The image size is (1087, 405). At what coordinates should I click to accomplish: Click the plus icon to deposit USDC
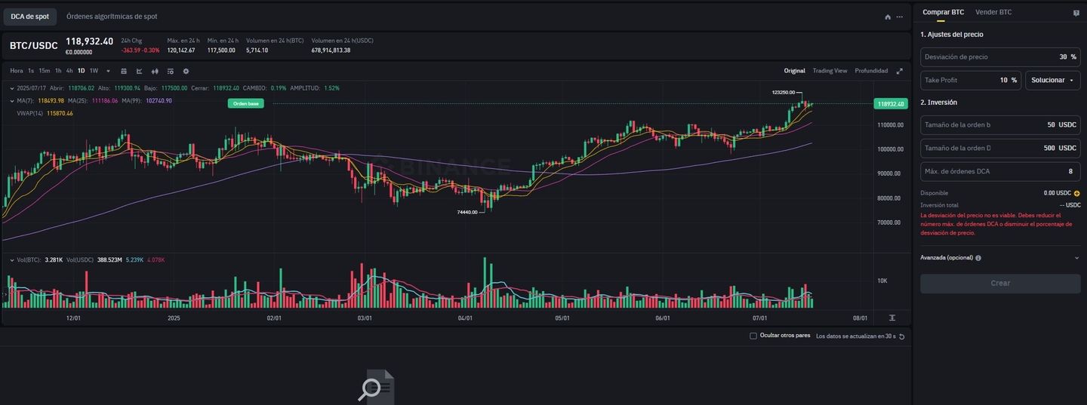pos(1076,193)
